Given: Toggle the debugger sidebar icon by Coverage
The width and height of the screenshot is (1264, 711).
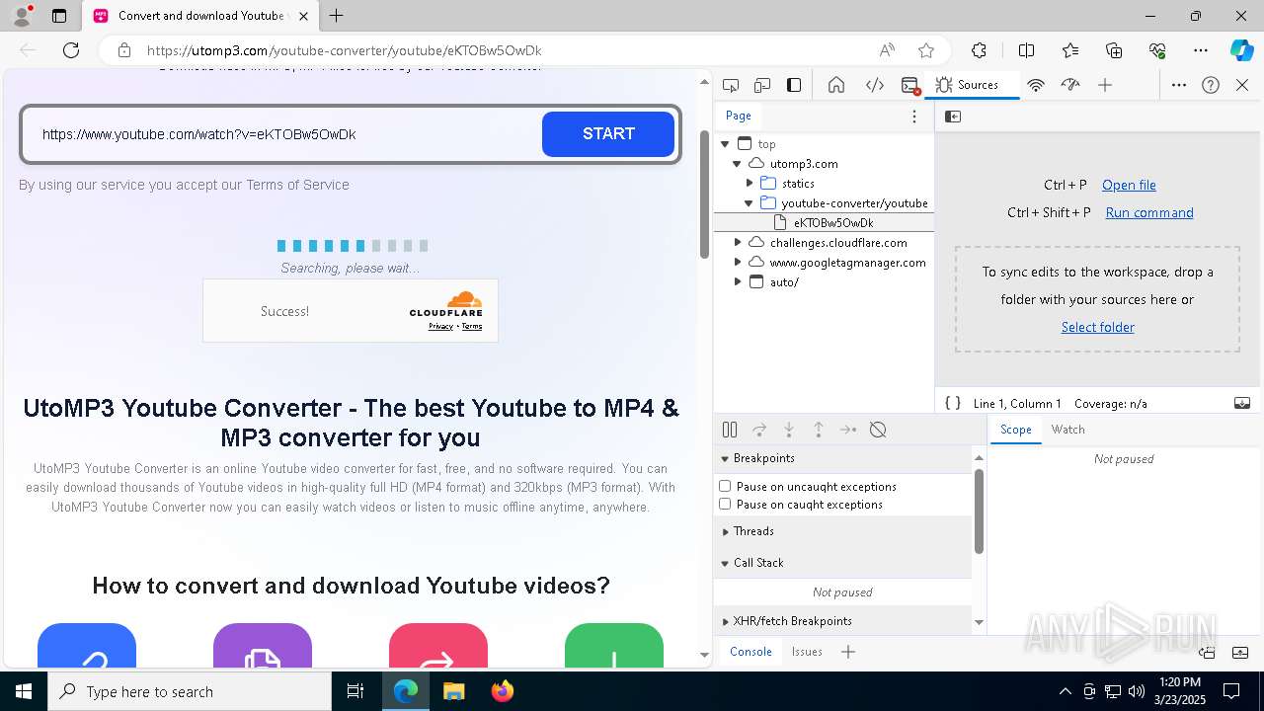Looking at the screenshot, I should pos(1242,403).
